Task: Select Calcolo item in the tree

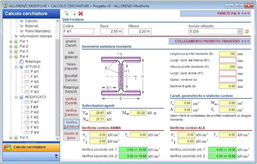Action: tap(31, 21)
